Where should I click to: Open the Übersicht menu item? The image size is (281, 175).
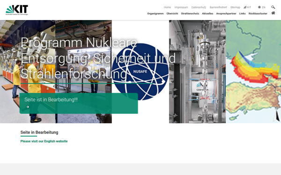(172, 14)
